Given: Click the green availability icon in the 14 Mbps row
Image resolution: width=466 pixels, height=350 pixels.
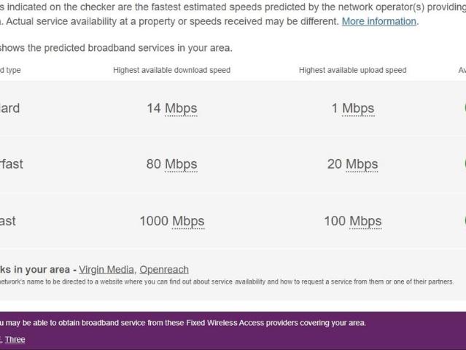Looking at the screenshot, I should (464, 108).
